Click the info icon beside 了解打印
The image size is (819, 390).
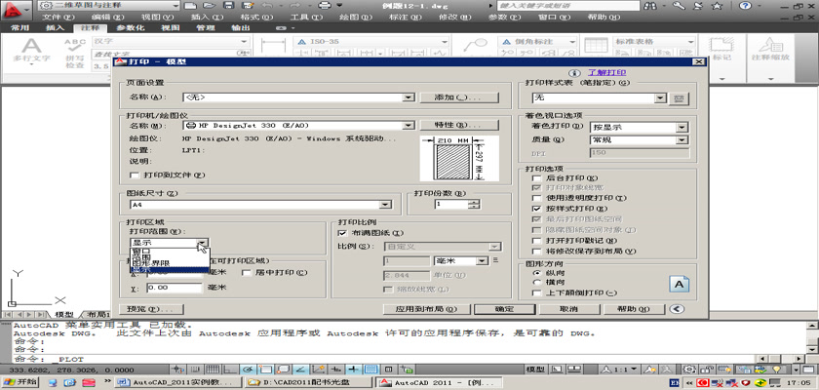[574, 73]
